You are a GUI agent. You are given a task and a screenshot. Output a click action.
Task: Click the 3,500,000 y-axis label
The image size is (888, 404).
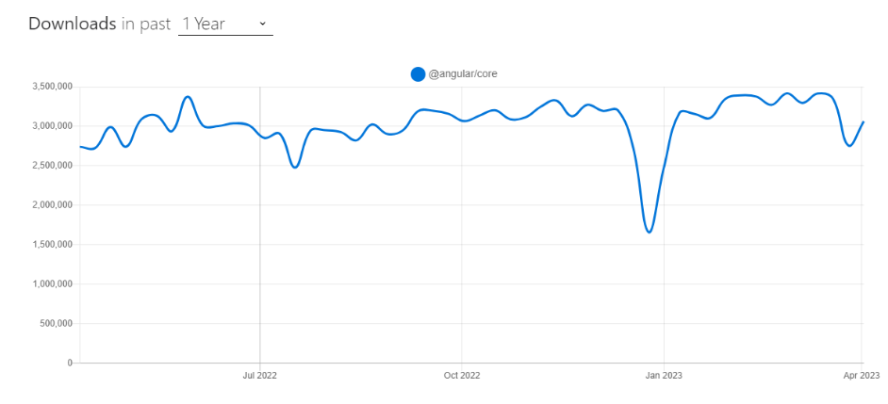click(52, 87)
